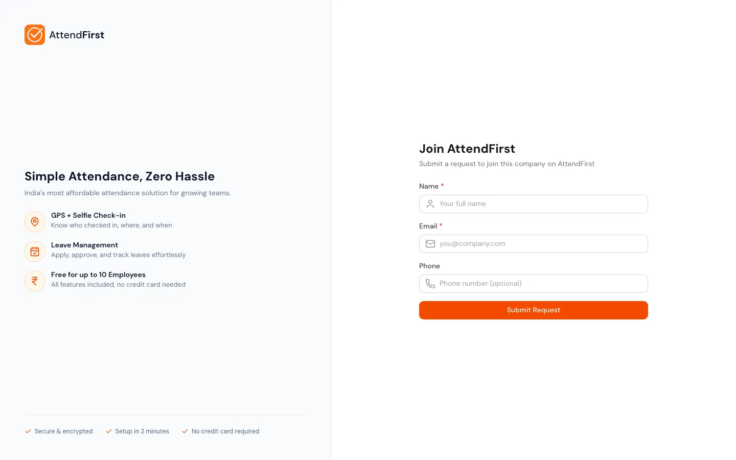Click the Join AttendFirst heading

pyautogui.click(x=467, y=149)
